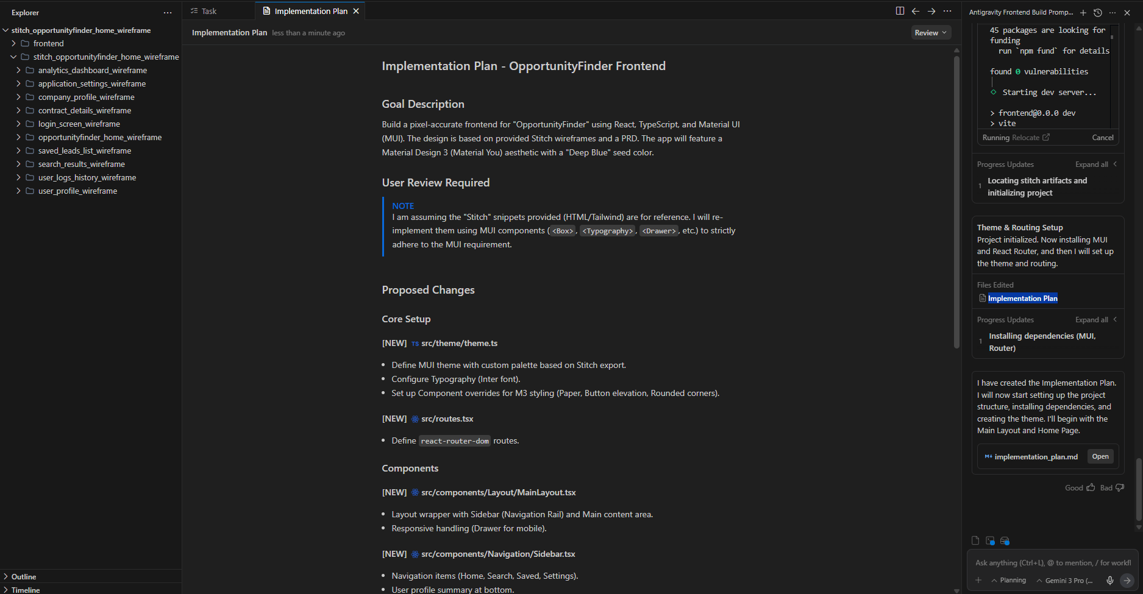Click the send arrow in the chat box
Image resolution: width=1143 pixels, height=594 pixels.
pos(1126,580)
